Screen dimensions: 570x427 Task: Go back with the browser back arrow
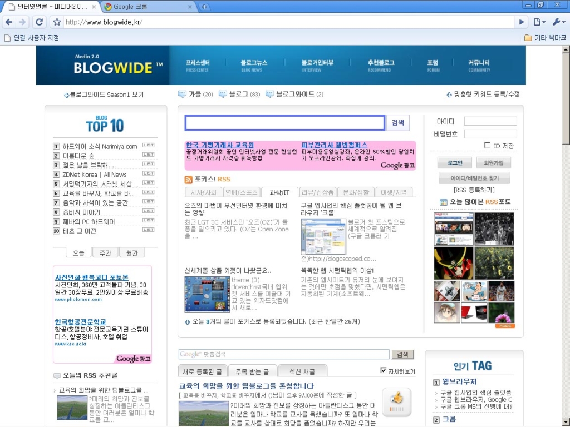pos(9,22)
